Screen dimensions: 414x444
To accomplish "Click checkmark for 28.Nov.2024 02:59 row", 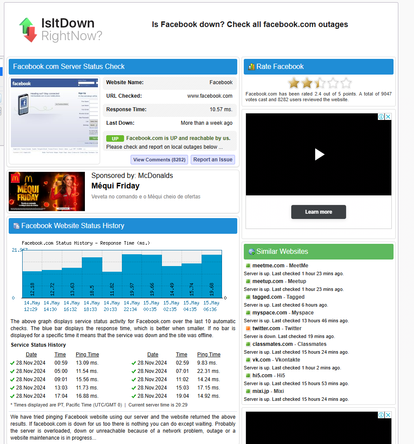I will coord(134,363).
